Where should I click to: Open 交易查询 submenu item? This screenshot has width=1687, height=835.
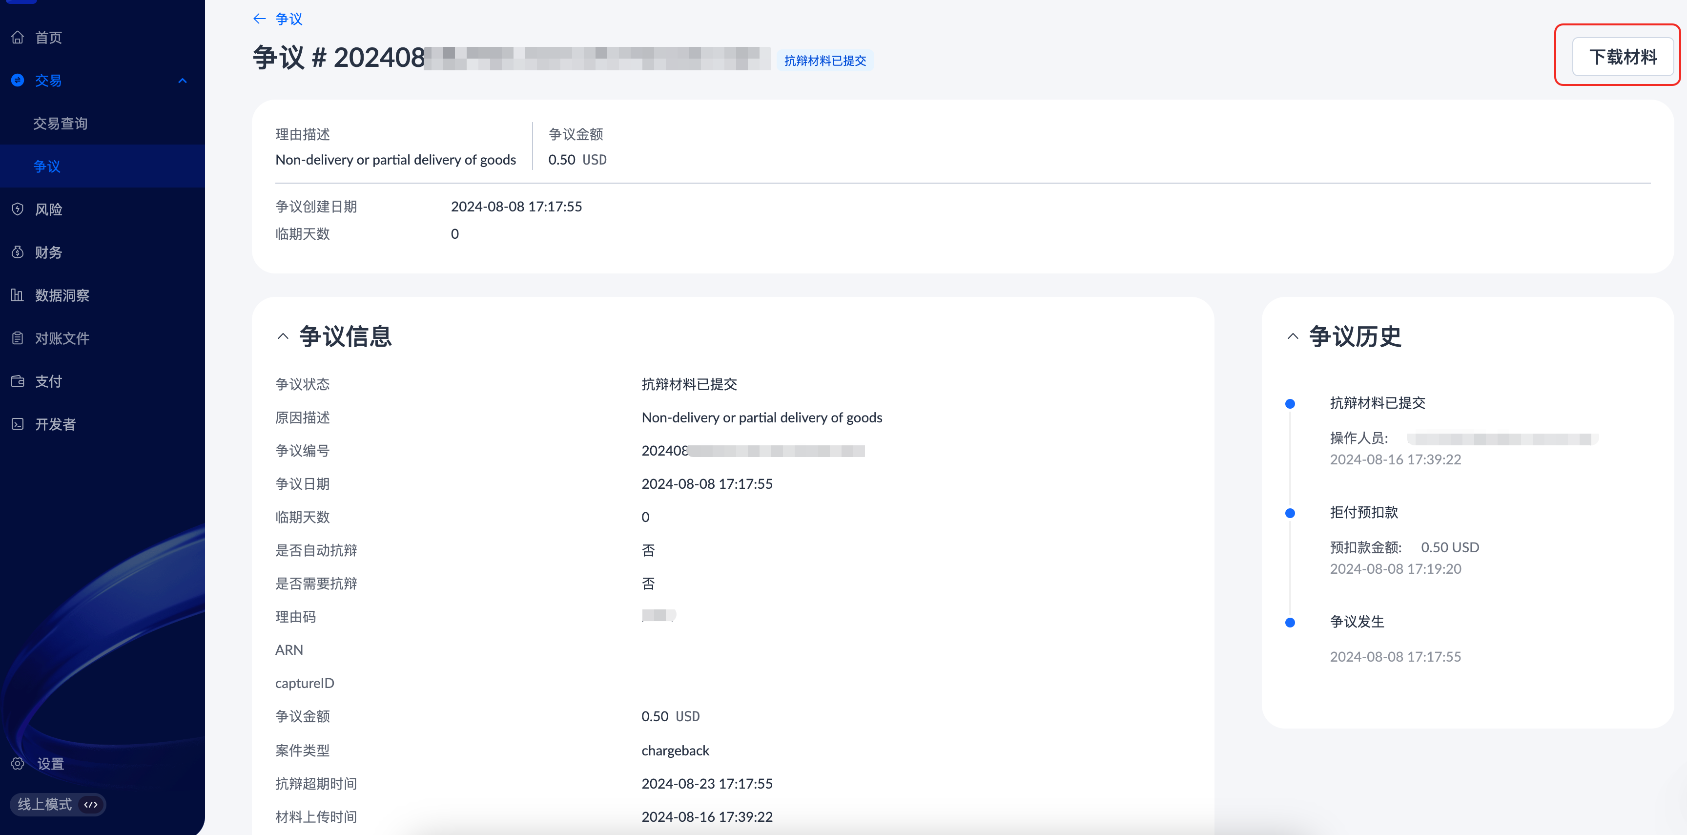pyautogui.click(x=60, y=123)
